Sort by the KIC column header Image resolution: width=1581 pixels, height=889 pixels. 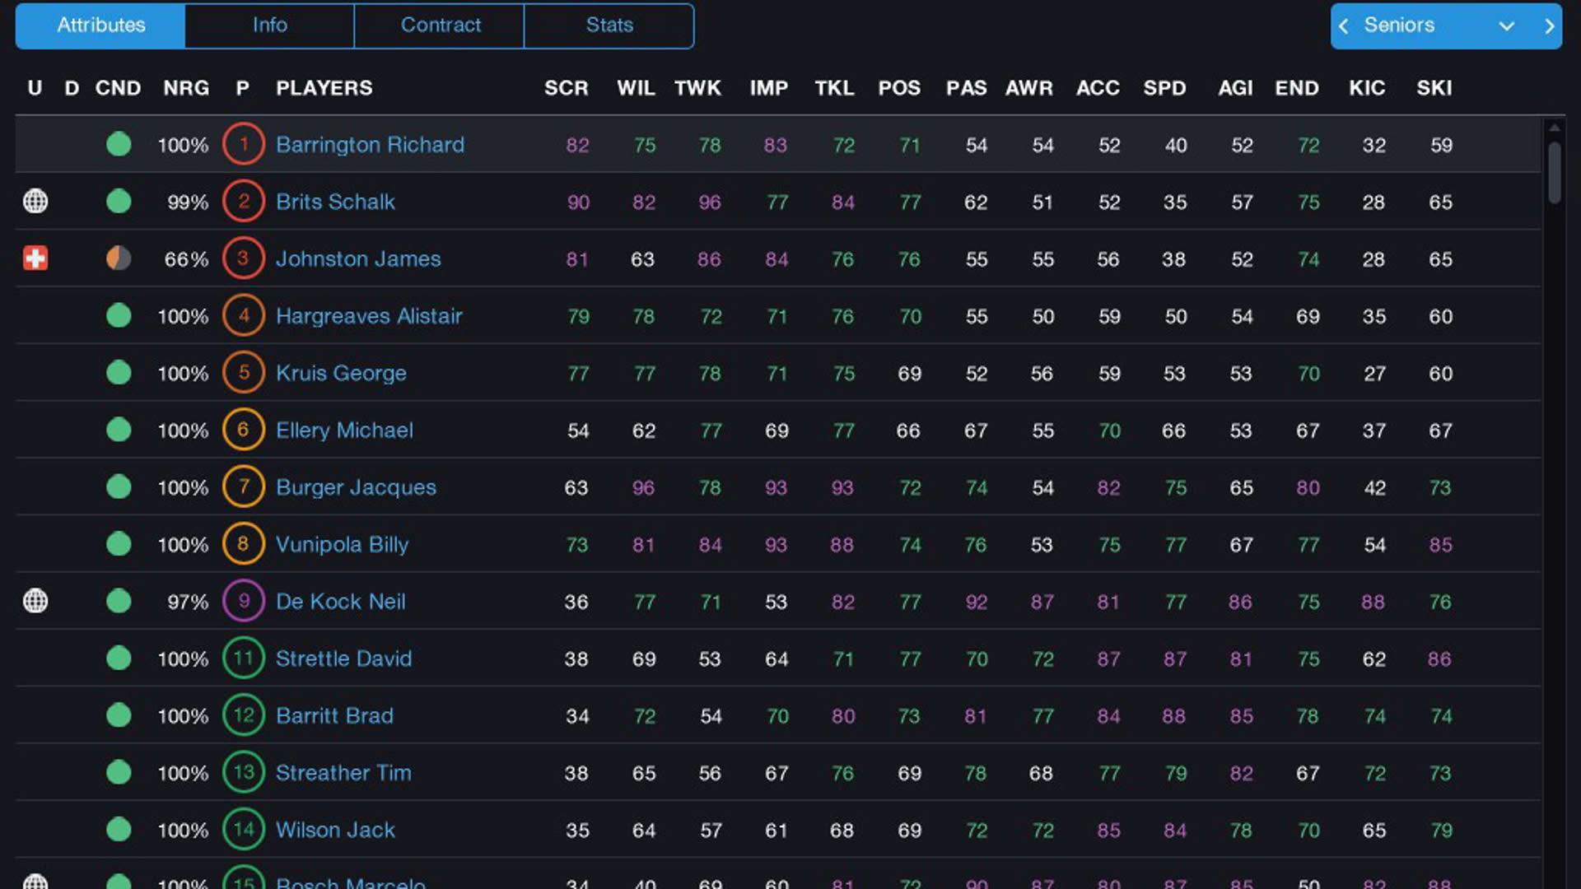click(1367, 88)
